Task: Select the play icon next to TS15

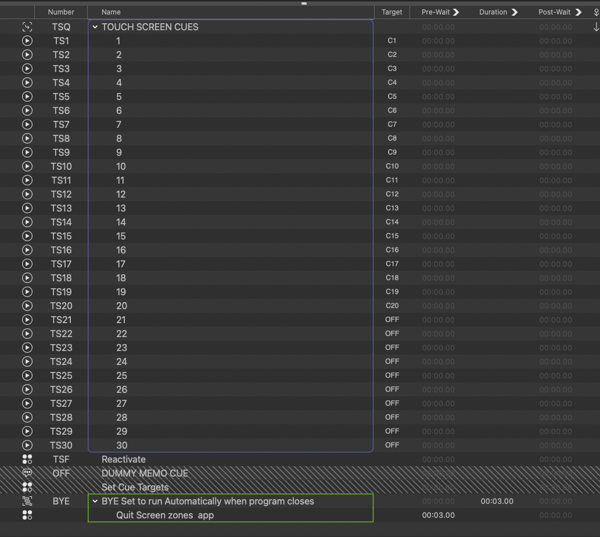Action: click(x=27, y=236)
